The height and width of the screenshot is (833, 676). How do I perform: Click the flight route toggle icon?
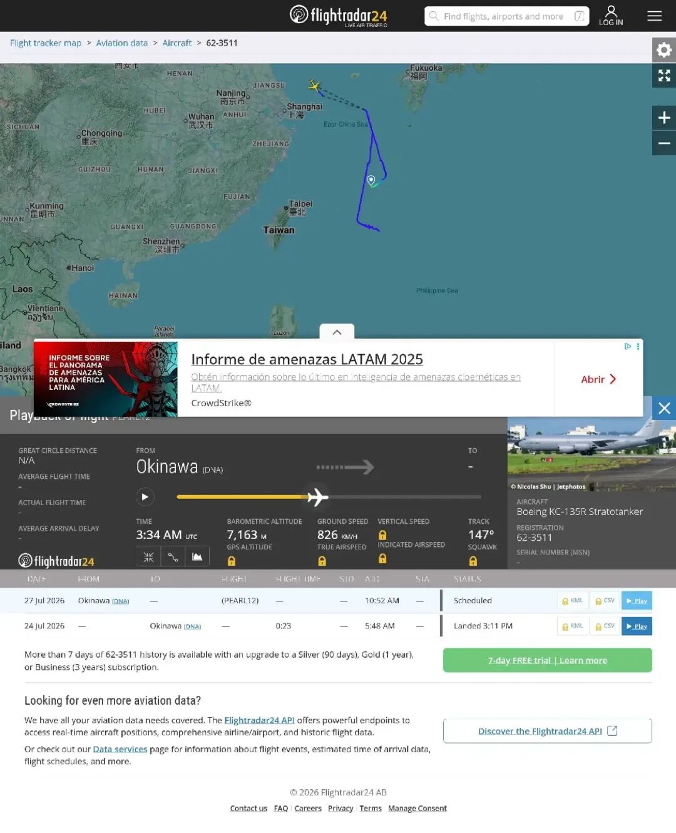[173, 556]
